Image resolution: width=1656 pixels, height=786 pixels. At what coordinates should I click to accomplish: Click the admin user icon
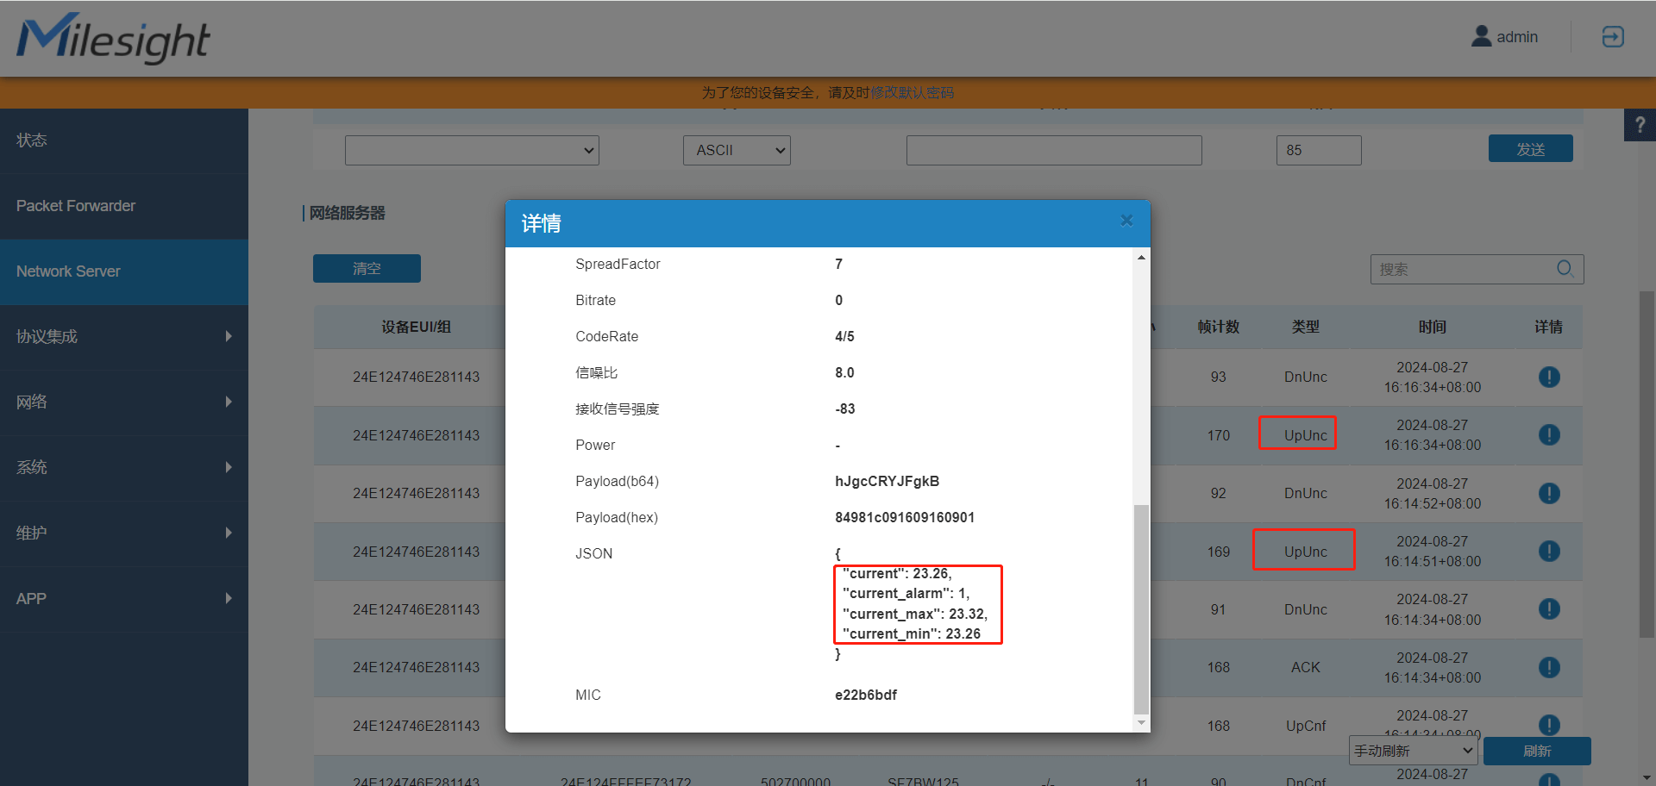[x=1481, y=36]
